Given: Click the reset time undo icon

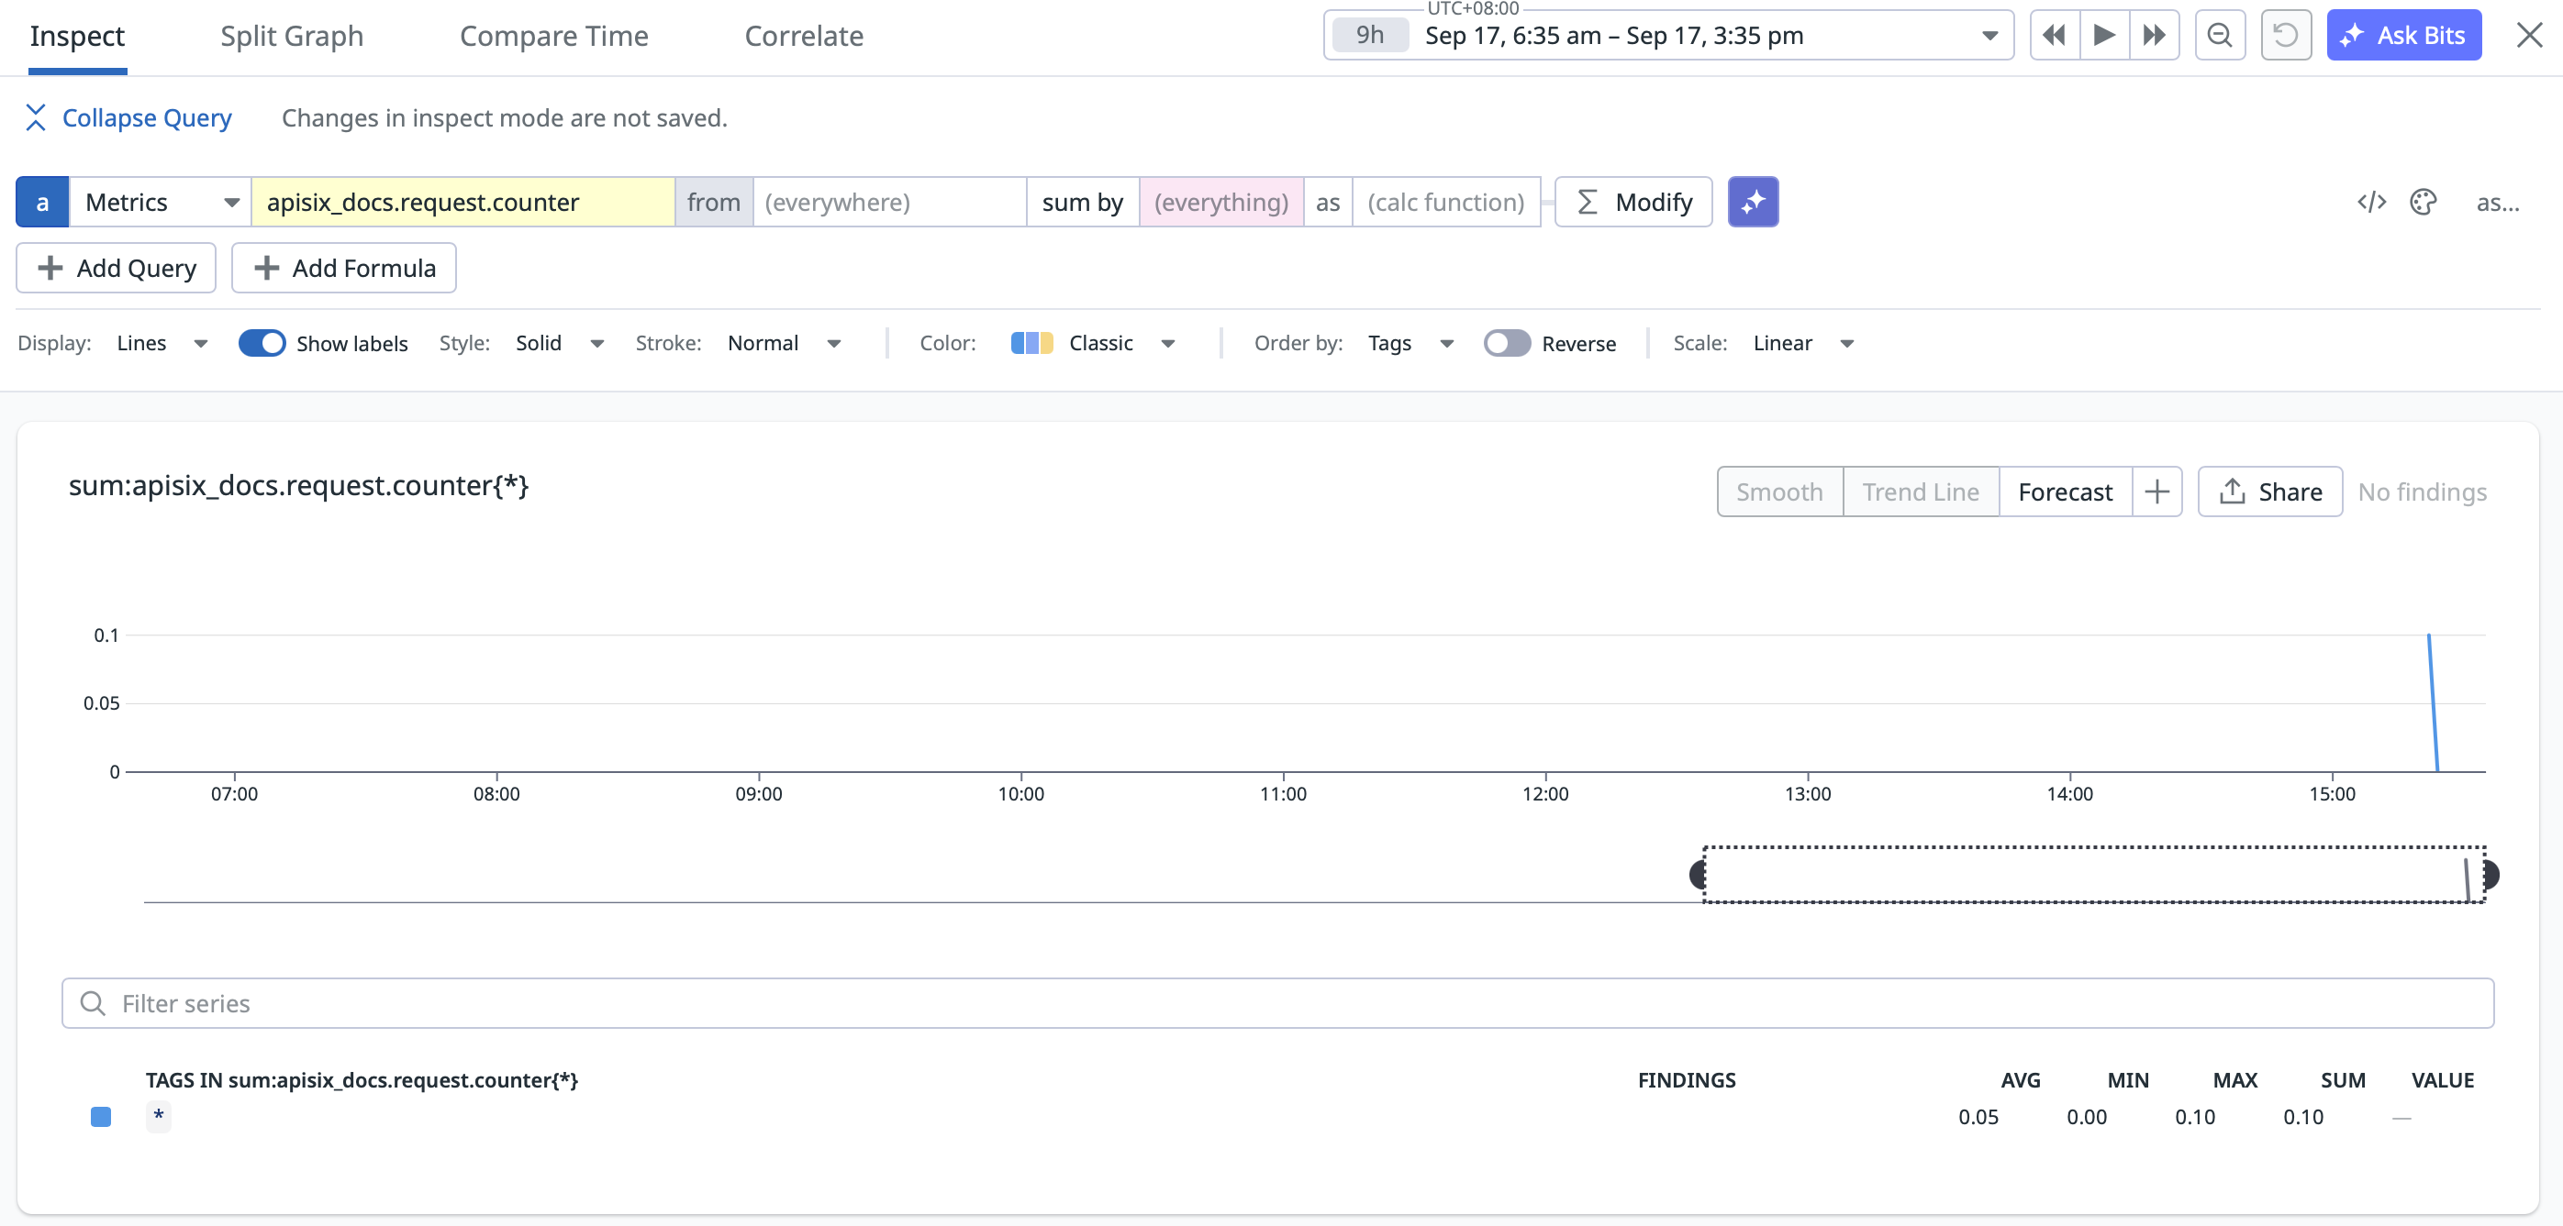Looking at the screenshot, I should click(2285, 36).
